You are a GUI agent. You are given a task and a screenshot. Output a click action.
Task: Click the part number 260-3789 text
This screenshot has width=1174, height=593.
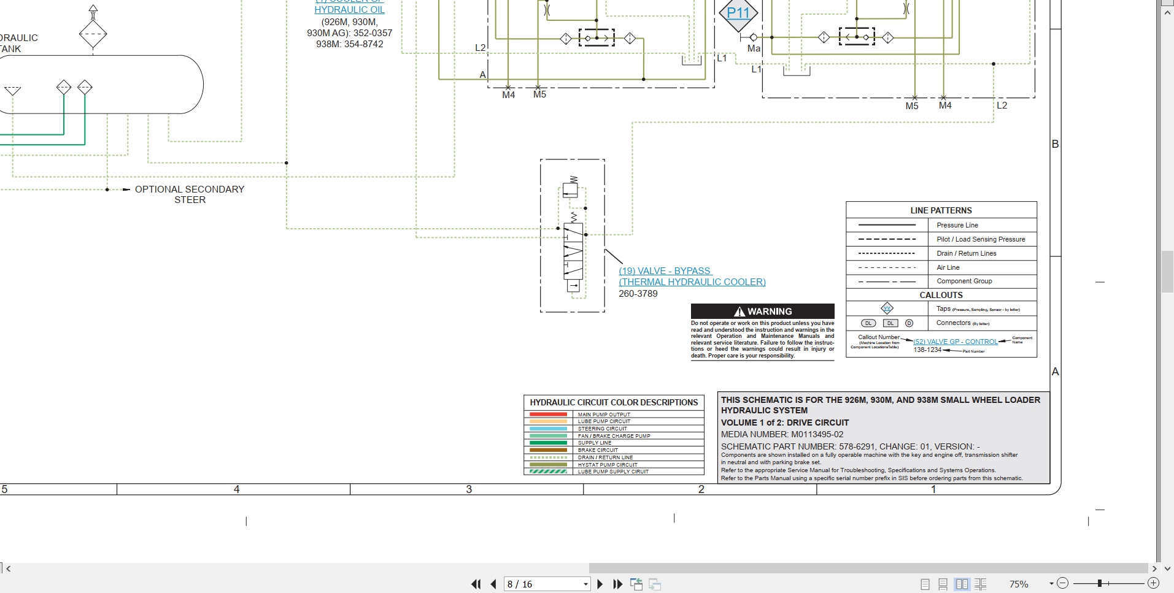coord(638,294)
